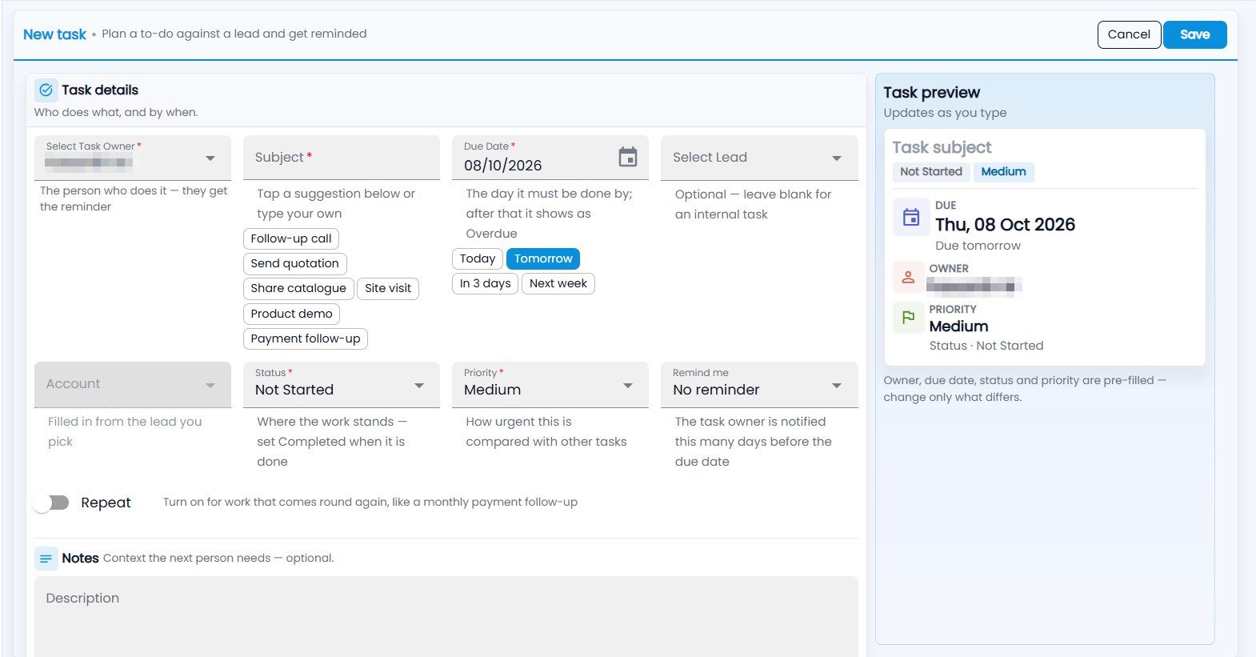Image resolution: width=1256 pixels, height=657 pixels.
Task: Click the Task preview heading
Action: click(x=931, y=93)
